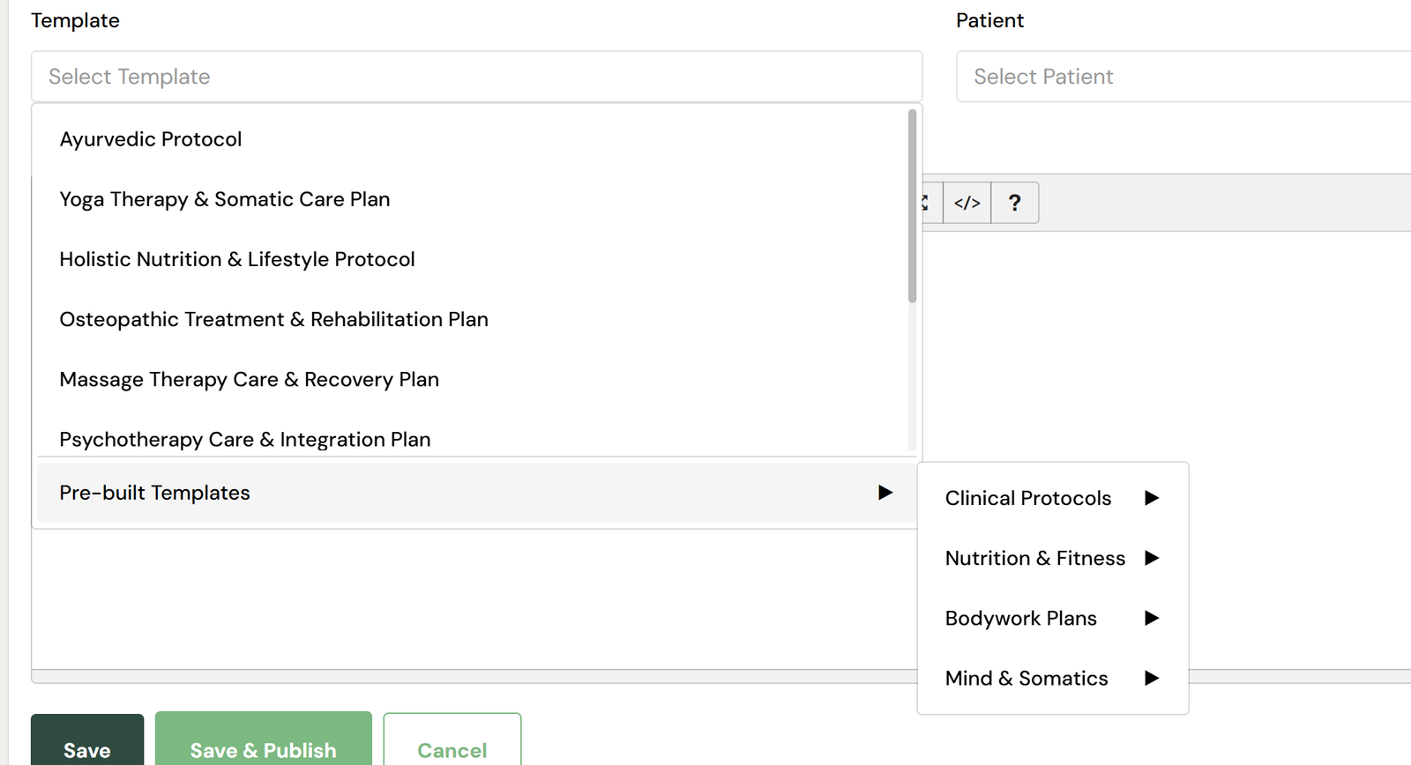Expand the Mind & Somatics arrow
1411x765 pixels.
[x=1152, y=678]
